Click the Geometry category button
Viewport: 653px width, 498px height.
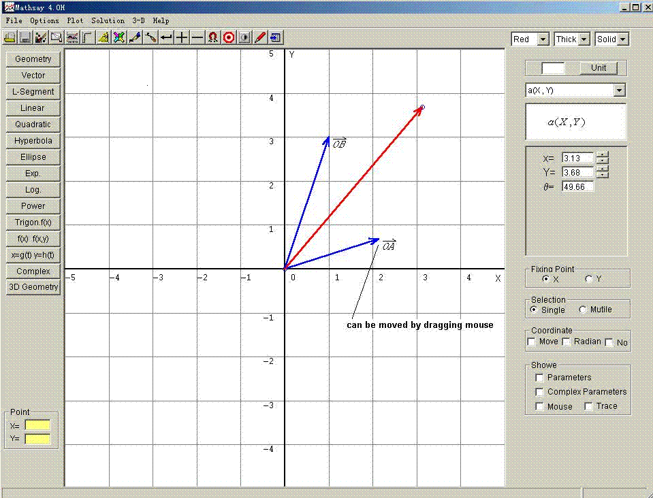tap(33, 59)
